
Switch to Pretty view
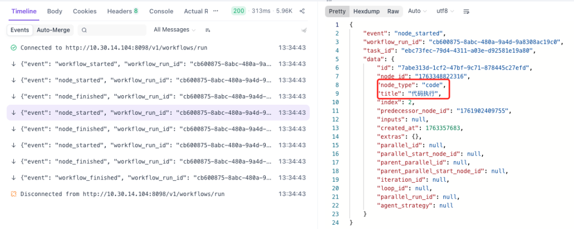coord(337,11)
